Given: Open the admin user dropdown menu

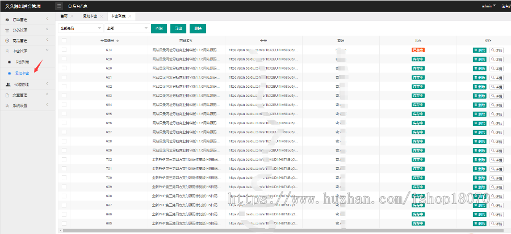Looking at the screenshot, I should click(x=472, y=6).
